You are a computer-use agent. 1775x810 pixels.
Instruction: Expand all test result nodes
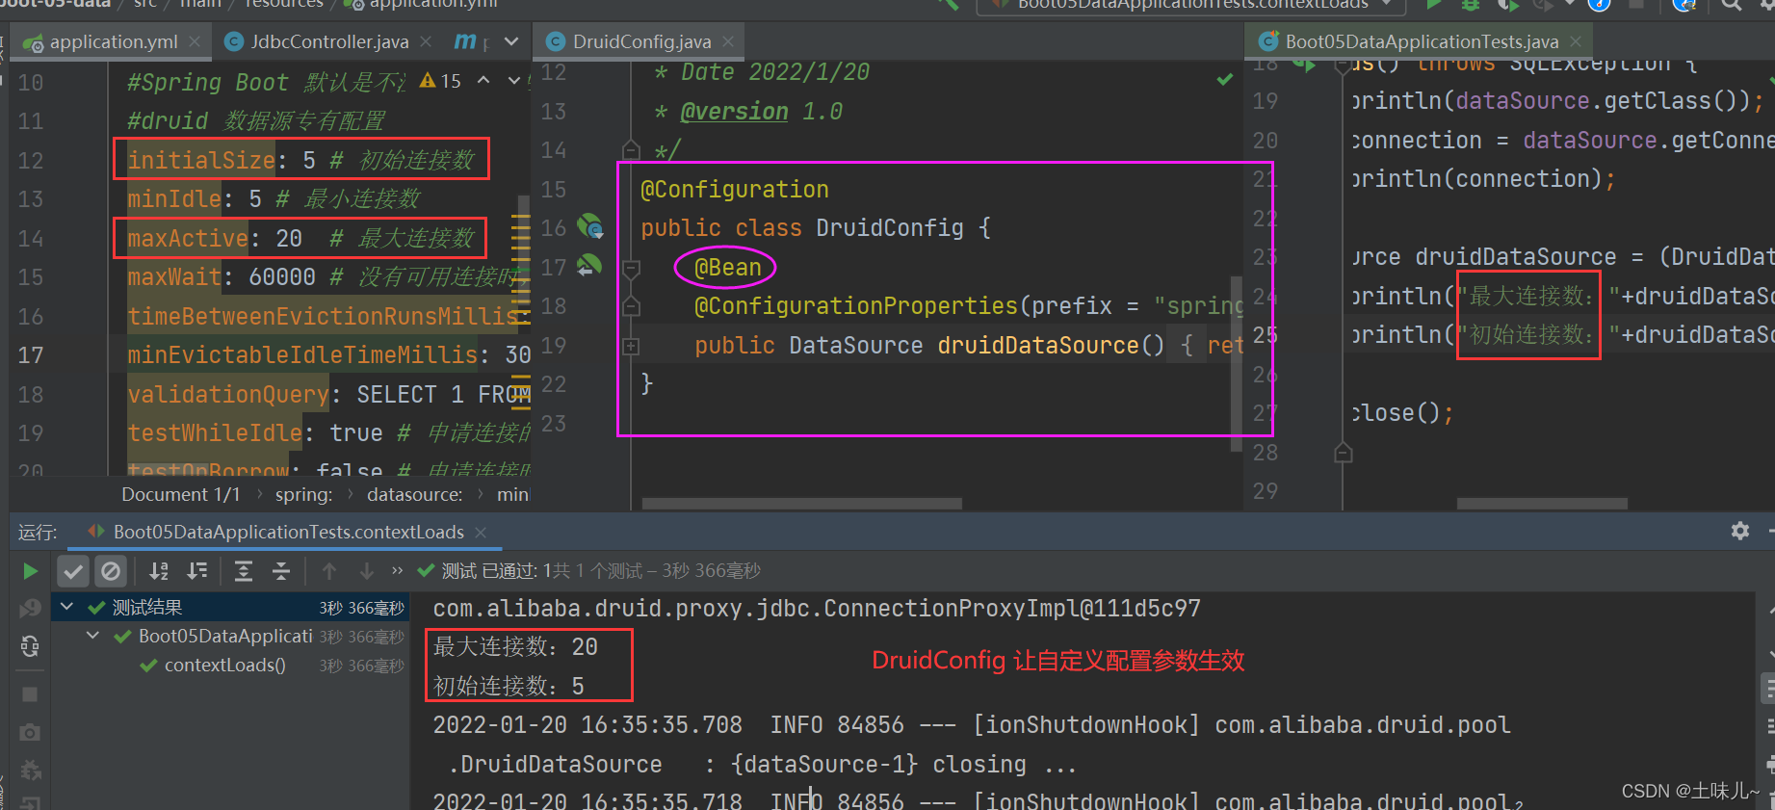(244, 571)
